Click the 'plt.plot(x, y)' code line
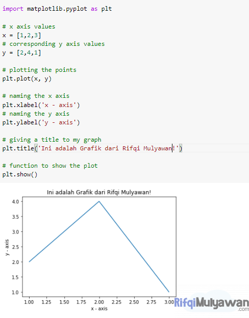 [x=27, y=78]
